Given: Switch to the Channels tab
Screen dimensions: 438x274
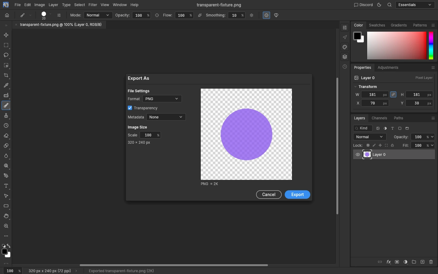Looking at the screenshot, I should (379, 118).
